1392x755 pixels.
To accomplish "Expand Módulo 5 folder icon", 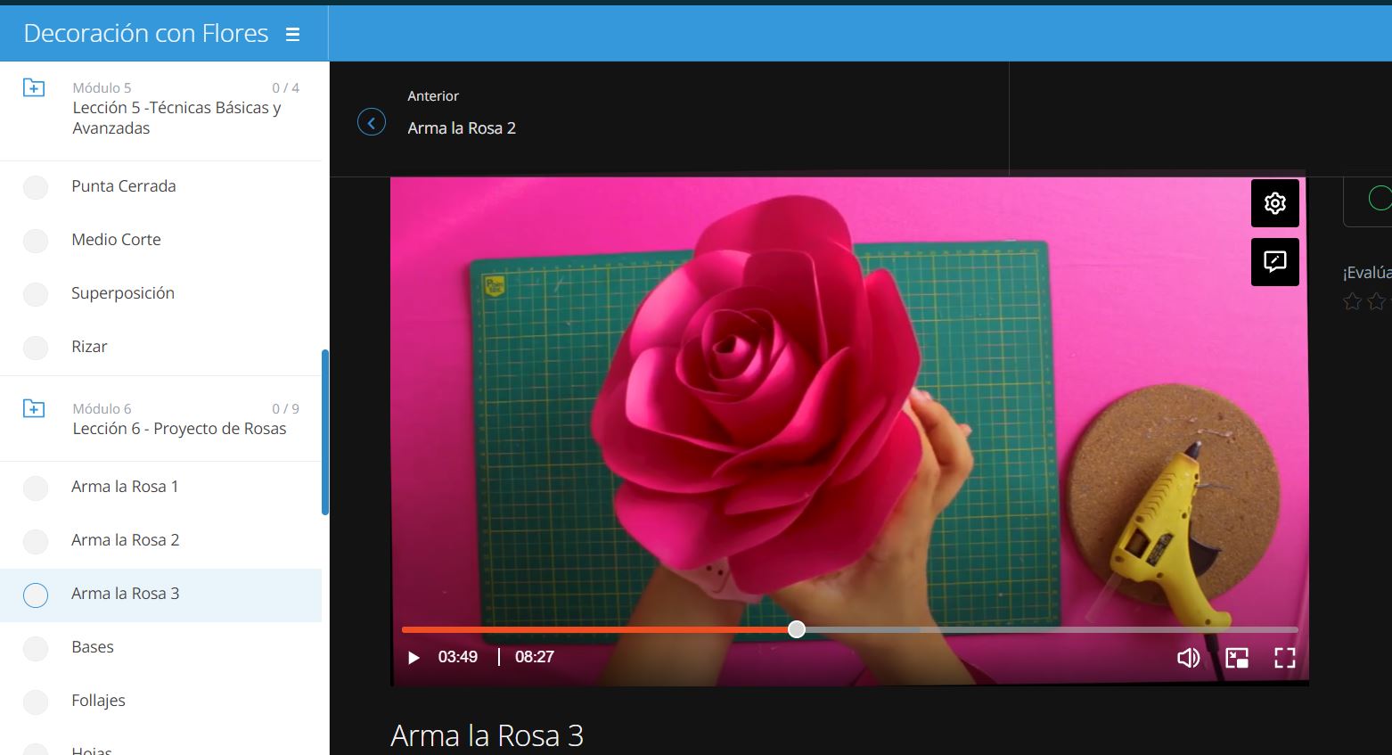I will (34, 87).
